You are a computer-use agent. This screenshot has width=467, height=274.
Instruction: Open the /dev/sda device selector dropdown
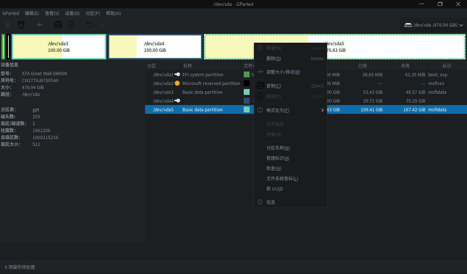coord(434,25)
